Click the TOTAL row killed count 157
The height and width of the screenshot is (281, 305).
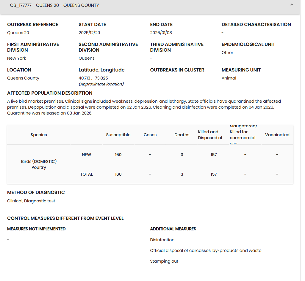(x=214, y=174)
